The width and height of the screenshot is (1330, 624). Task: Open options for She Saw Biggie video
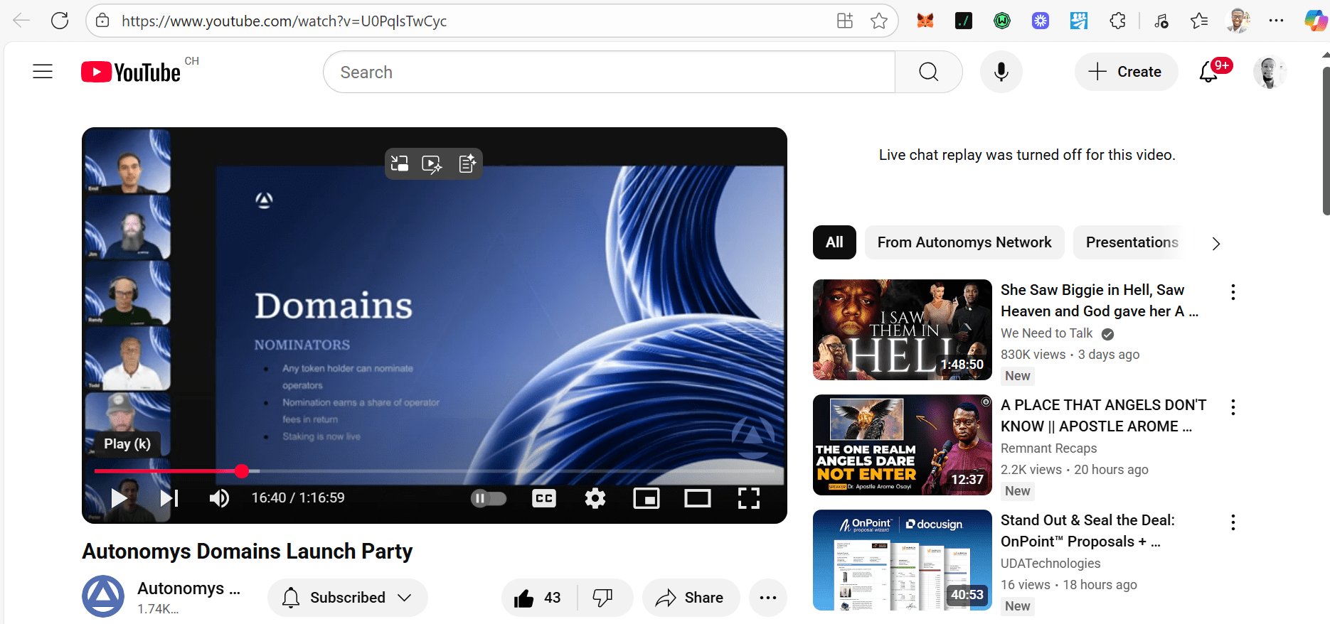[x=1233, y=292]
